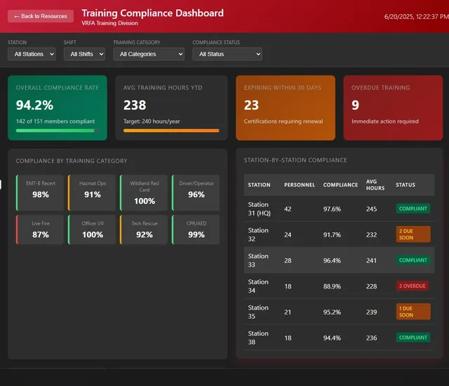Click the 88.9% compliance value
Screen dimensions: 449x386
pos(332,286)
